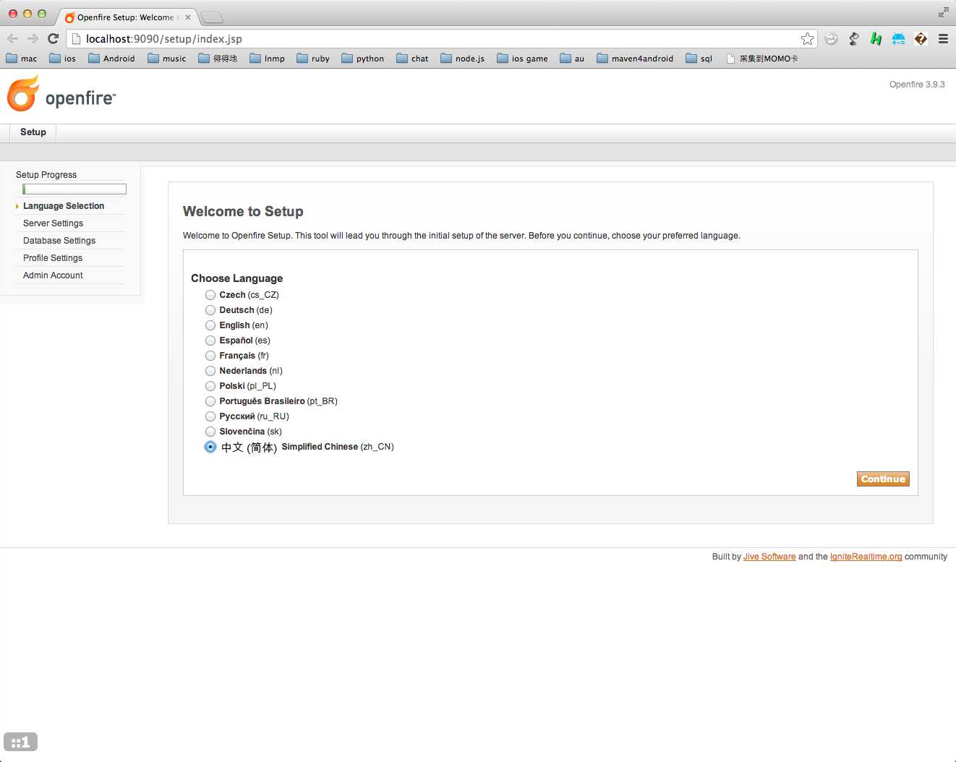Screen dimensions: 956x762
Task: Open the Jive Software link
Action: [x=769, y=557]
